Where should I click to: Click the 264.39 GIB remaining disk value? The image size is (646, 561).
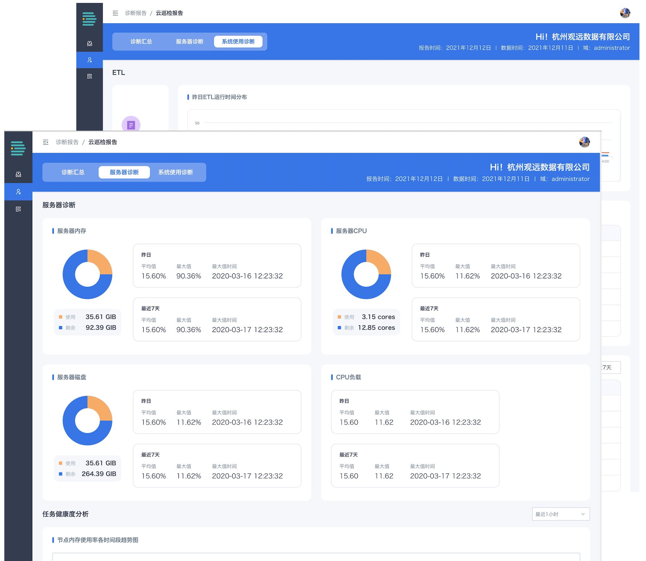pos(99,474)
